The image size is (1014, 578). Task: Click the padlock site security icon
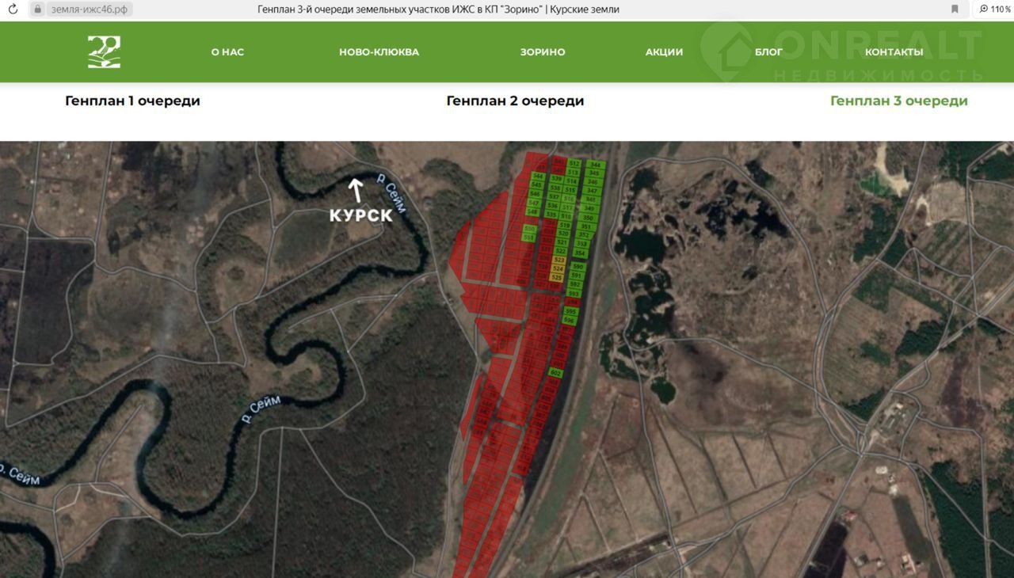tap(37, 10)
